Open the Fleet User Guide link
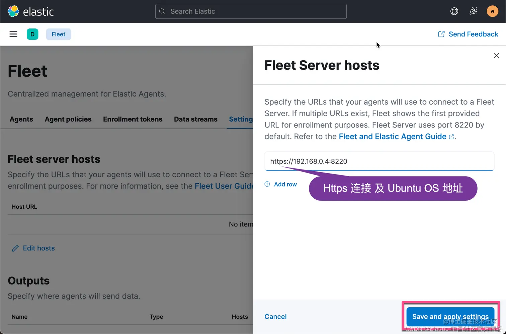Image resolution: width=506 pixels, height=334 pixels. pos(224,186)
